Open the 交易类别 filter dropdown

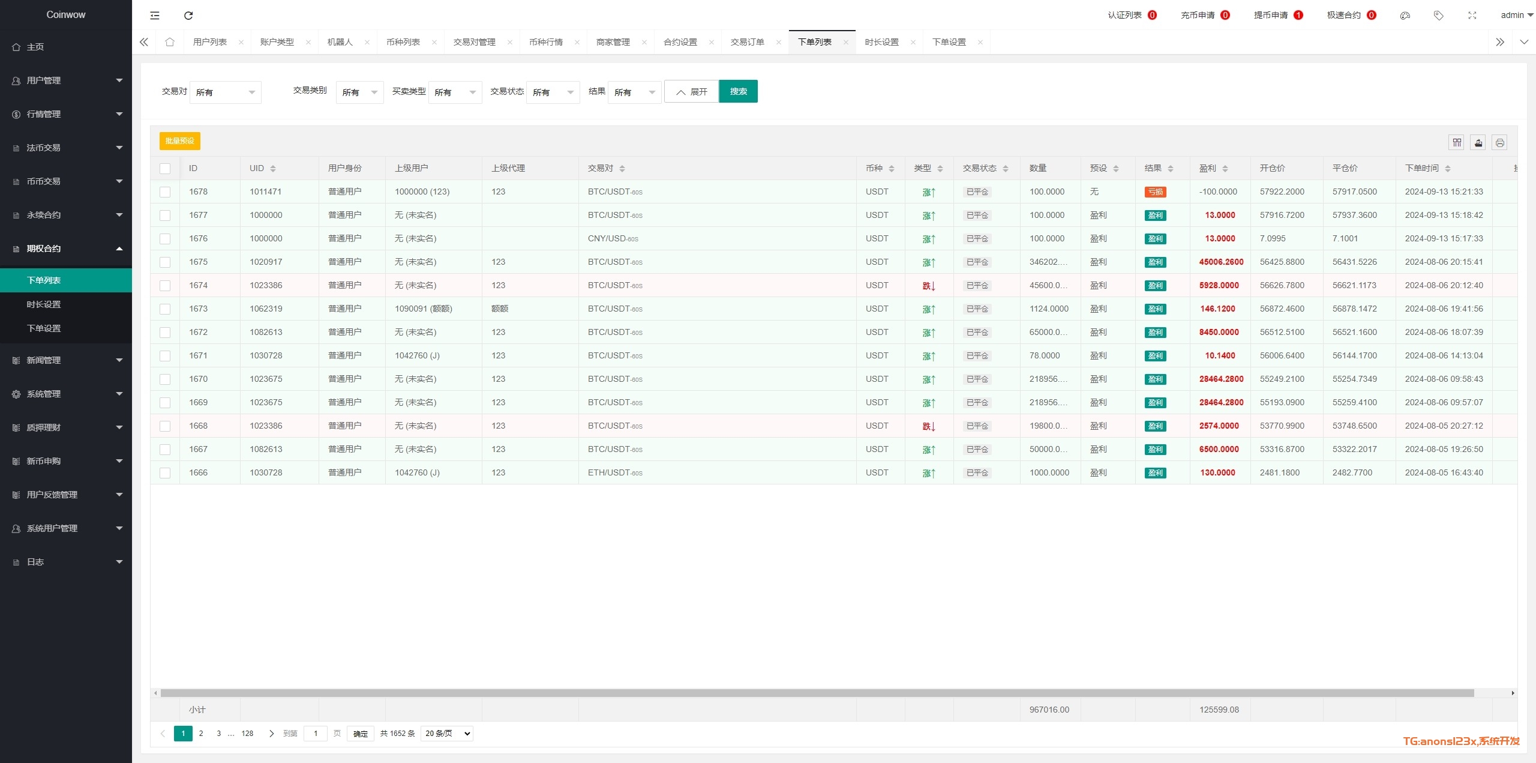click(359, 92)
